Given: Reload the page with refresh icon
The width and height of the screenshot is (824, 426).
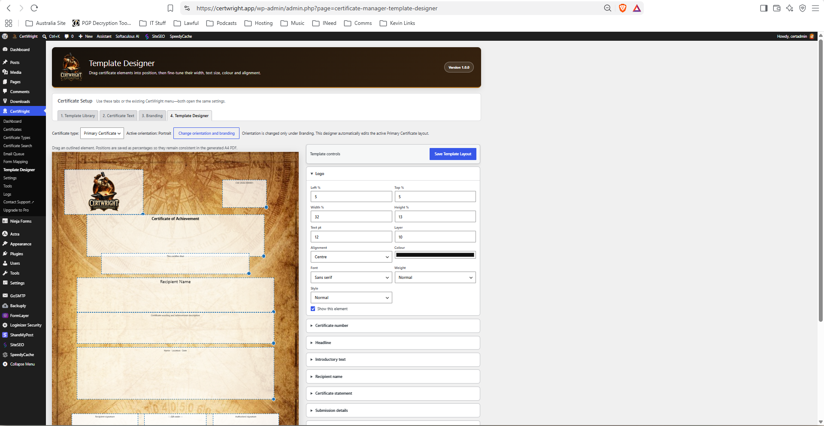Looking at the screenshot, I should click(34, 8).
